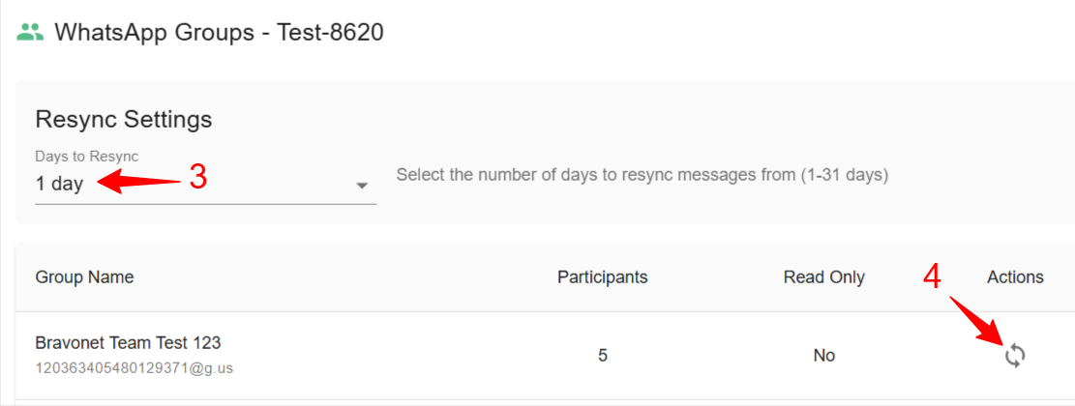Click the Participants column header
1075x406 pixels.
tap(602, 277)
